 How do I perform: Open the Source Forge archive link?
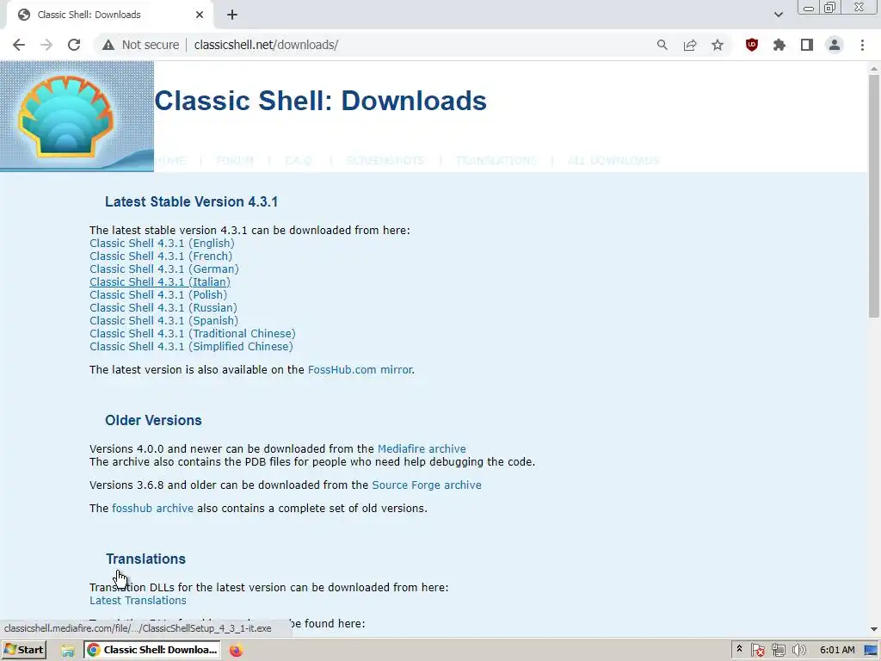point(427,485)
